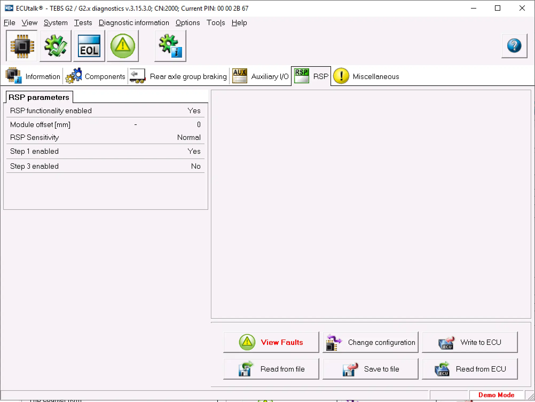The height and width of the screenshot is (402, 535).
Task: Click the Save to file button
Action: (x=370, y=369)
